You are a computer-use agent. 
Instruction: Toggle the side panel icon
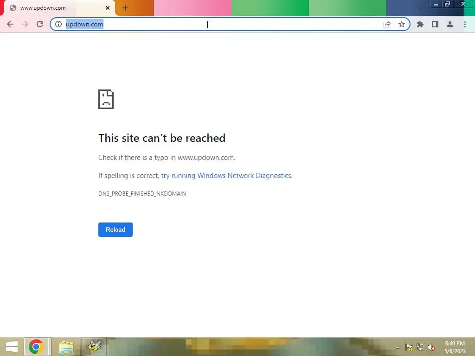point(435,24)
